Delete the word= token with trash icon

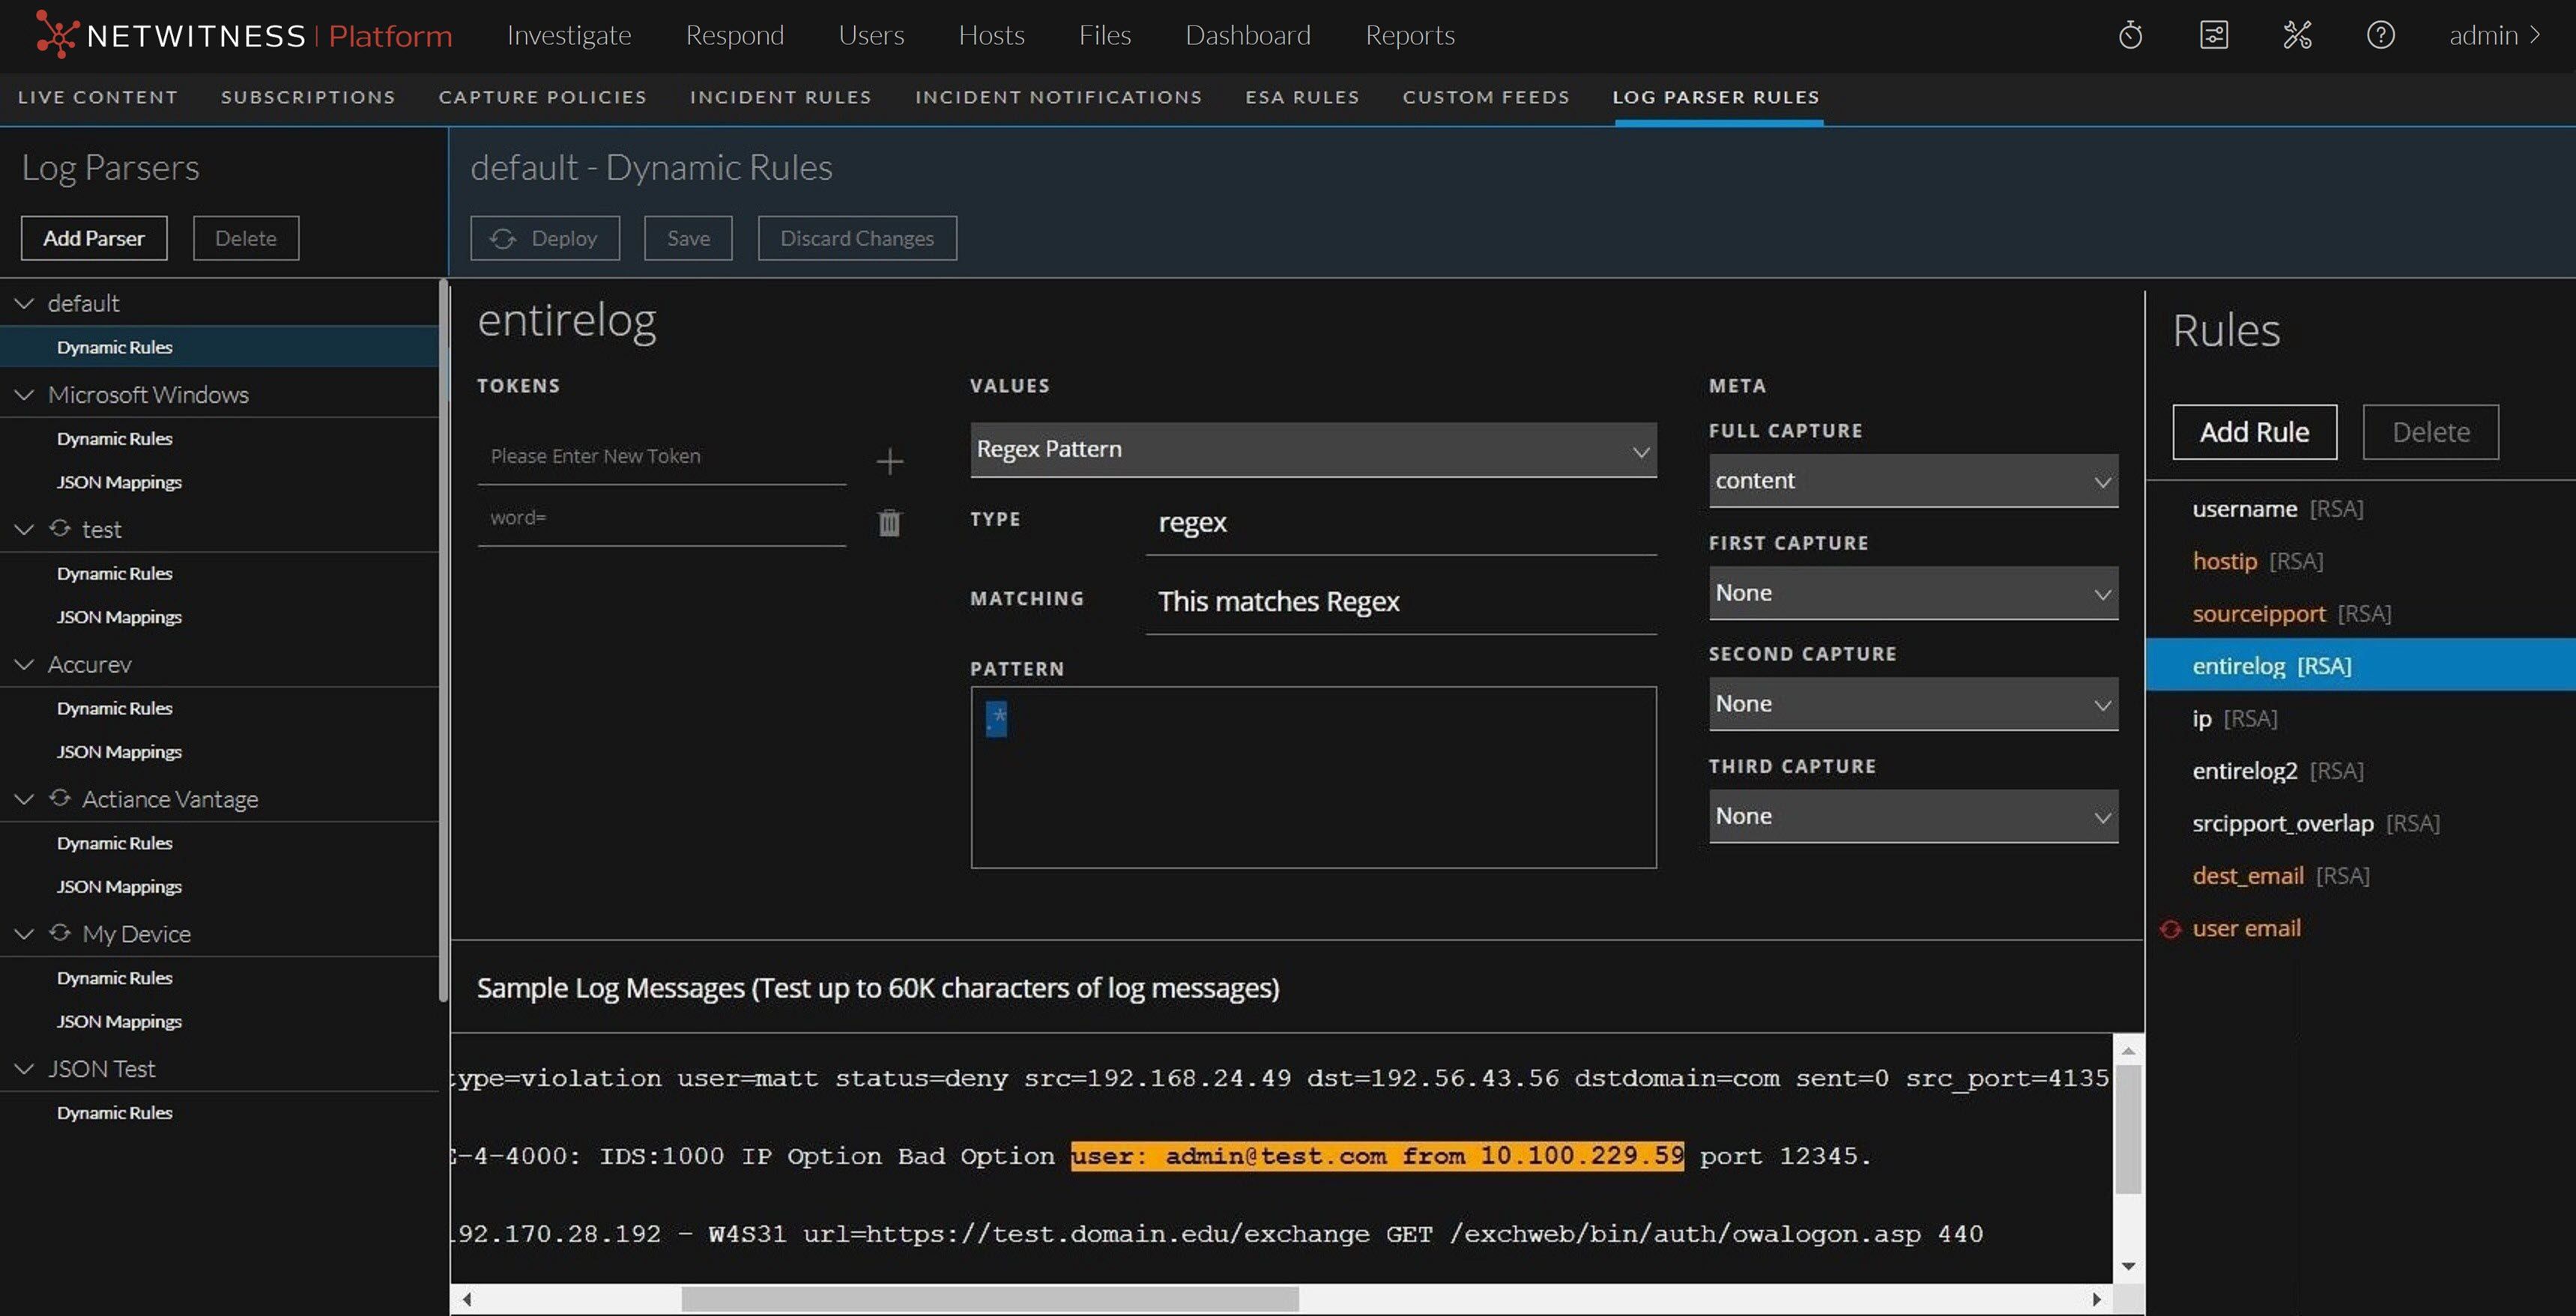(889, 523)
